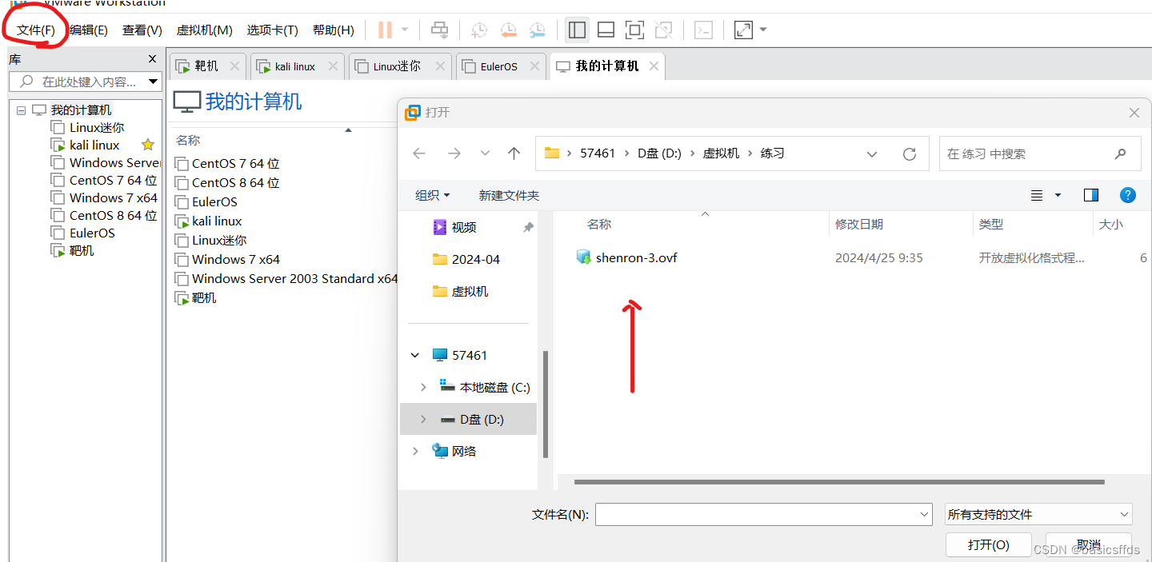Click the shenron-3.ovf file icon
The image size is (1152, 562).
[x=583, y=257]
